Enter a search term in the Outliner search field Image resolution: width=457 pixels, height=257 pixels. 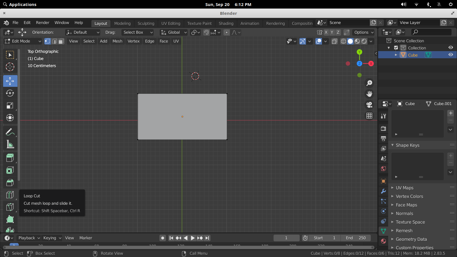431,32
